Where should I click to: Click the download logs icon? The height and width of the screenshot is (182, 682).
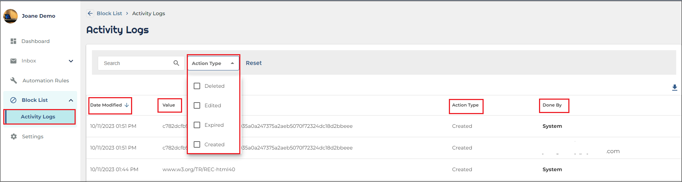[x=675, y=87]
